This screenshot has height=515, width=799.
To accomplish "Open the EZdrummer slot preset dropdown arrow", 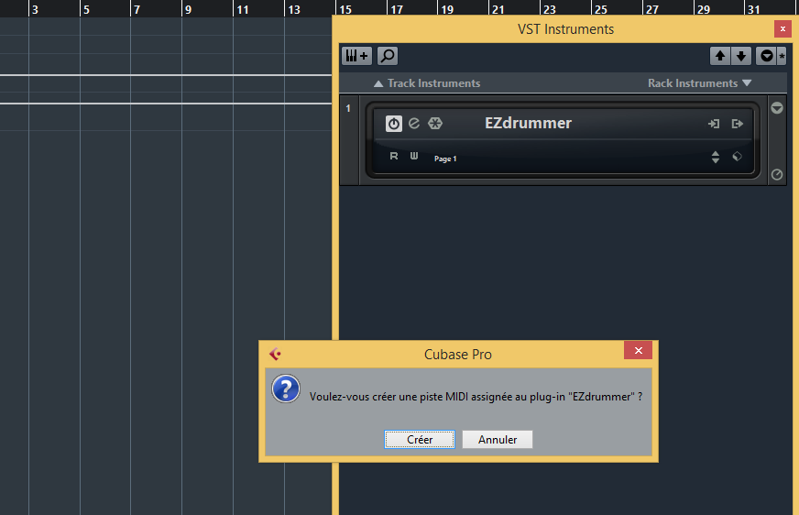I will 777,108.
